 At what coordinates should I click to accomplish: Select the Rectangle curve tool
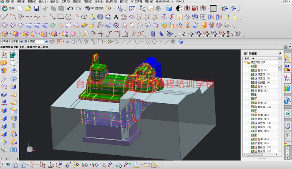[60, 17]
